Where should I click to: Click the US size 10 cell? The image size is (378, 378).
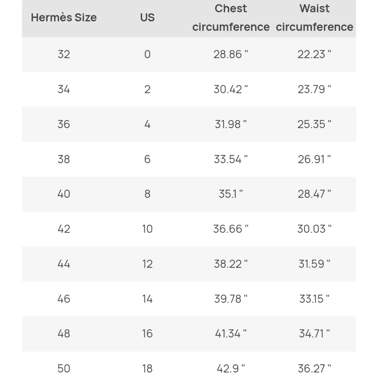[x=147, y=229]
